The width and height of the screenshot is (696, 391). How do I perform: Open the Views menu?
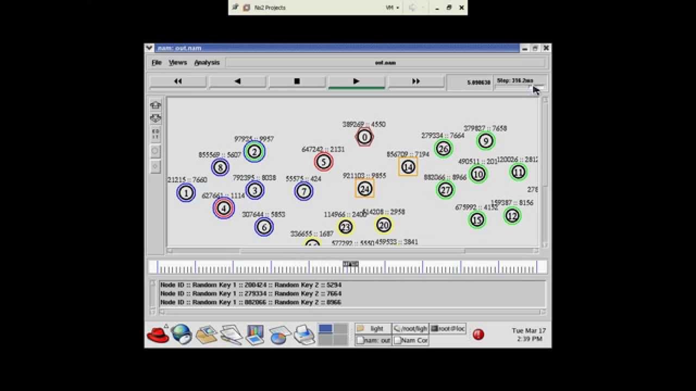[x=178, y=62]
